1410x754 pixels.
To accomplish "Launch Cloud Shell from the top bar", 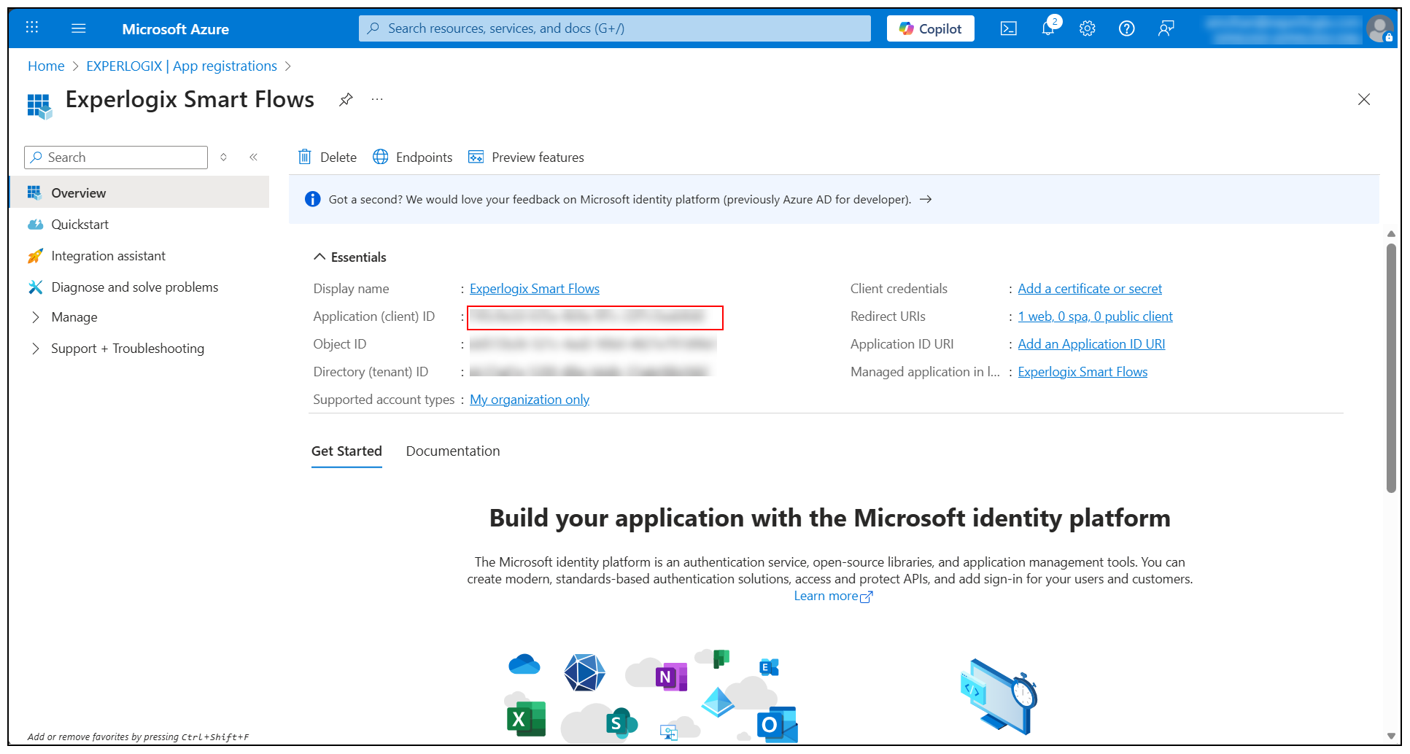I will tap(1008, 28).
